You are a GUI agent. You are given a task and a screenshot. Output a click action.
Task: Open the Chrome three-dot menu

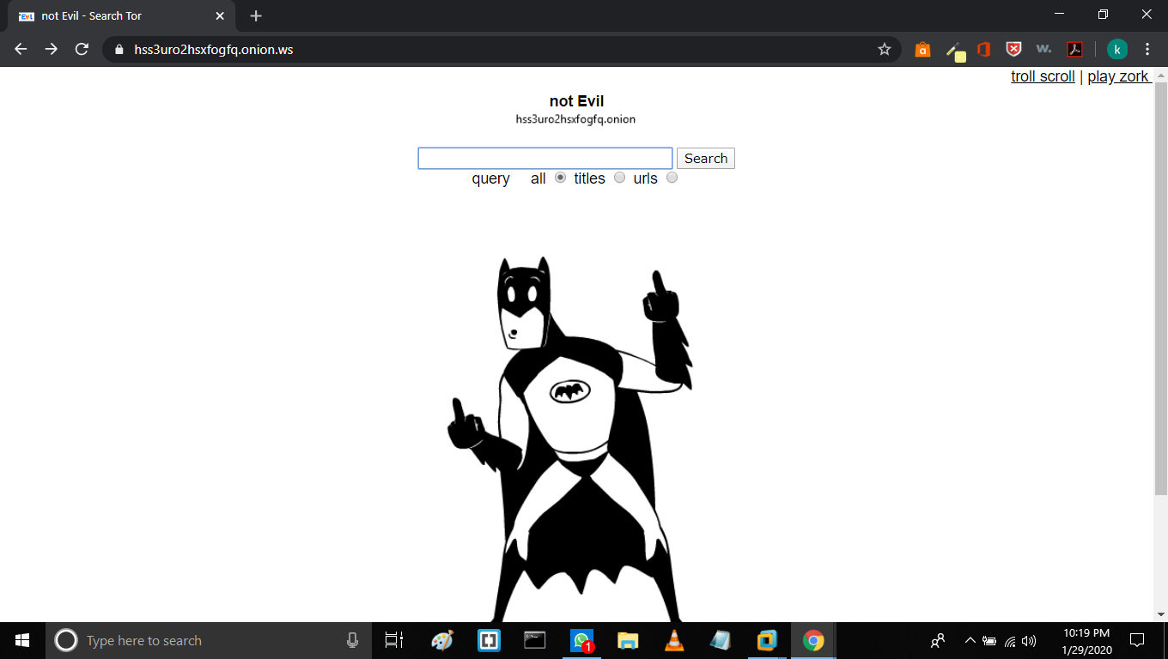[x=1147, y=49]
